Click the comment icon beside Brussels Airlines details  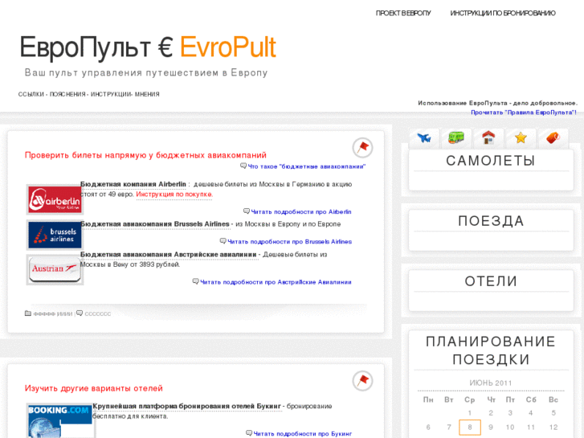coord(223,241)
